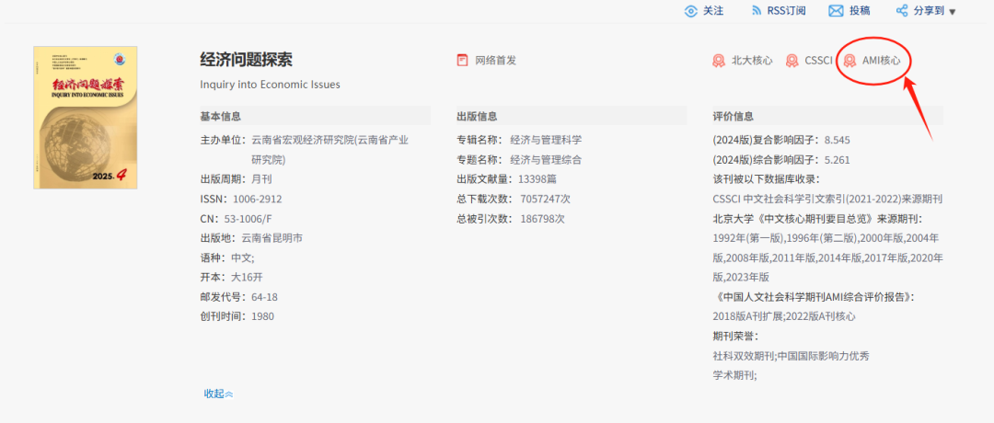Viewport: 994px width, 423px height.
Task: Open the journal cover thumbnail
Action: click(x=86, y=117)
